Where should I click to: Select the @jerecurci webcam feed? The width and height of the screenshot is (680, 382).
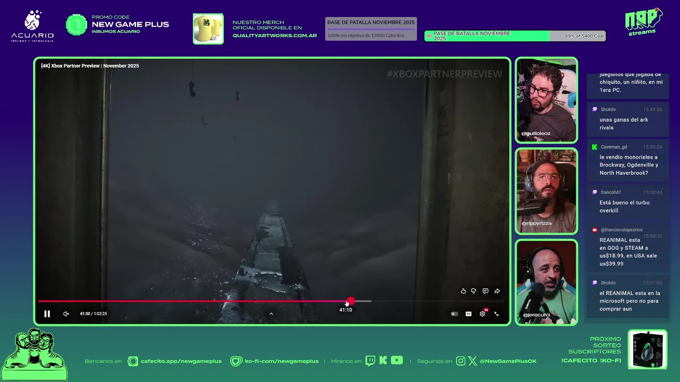546,282
